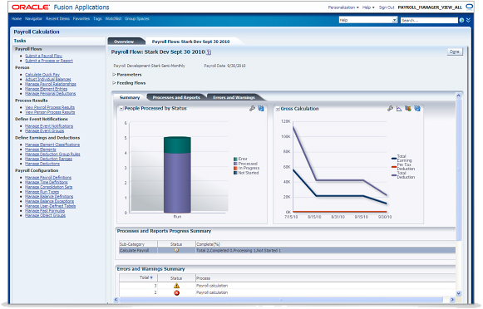Click the Total column sort arrow
The image size is (483, 309).
151,277
